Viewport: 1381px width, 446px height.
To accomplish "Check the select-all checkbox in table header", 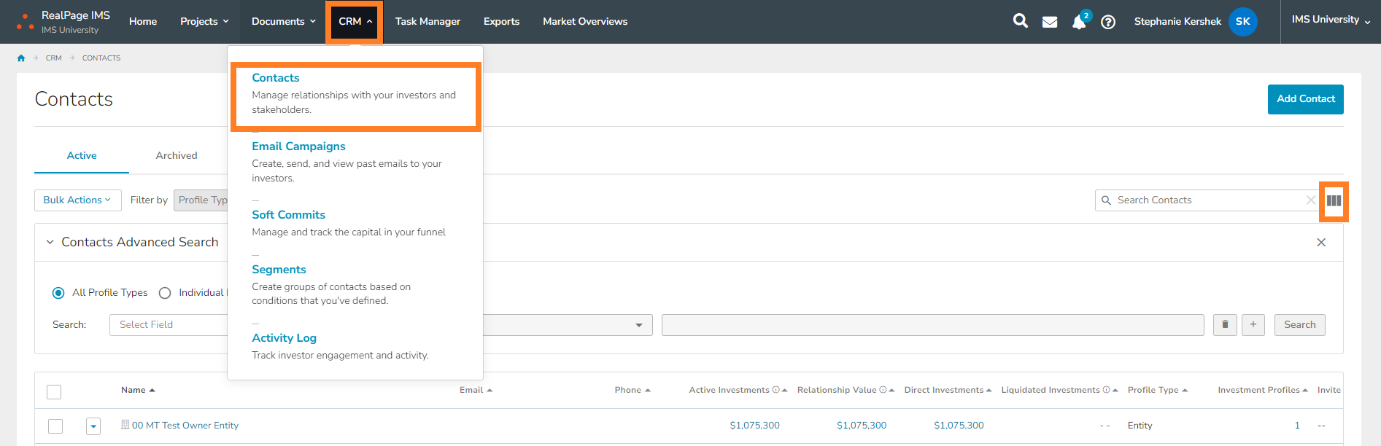I will (x=54, y=392).
